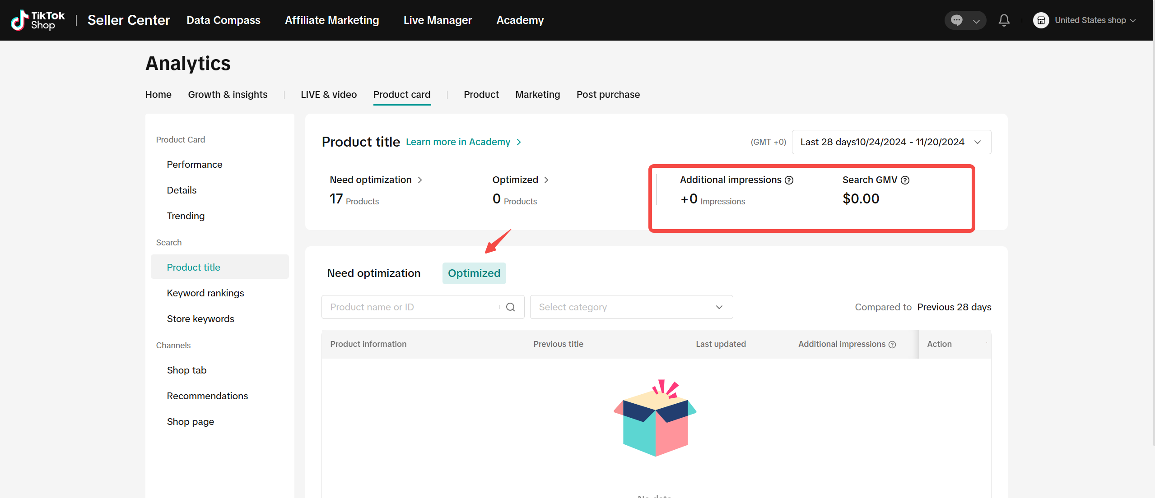Click search magnifier icon in product field
Screen dimensions: 1155x498
point(510,307)
